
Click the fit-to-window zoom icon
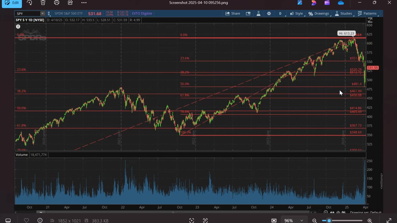[274, 221]
